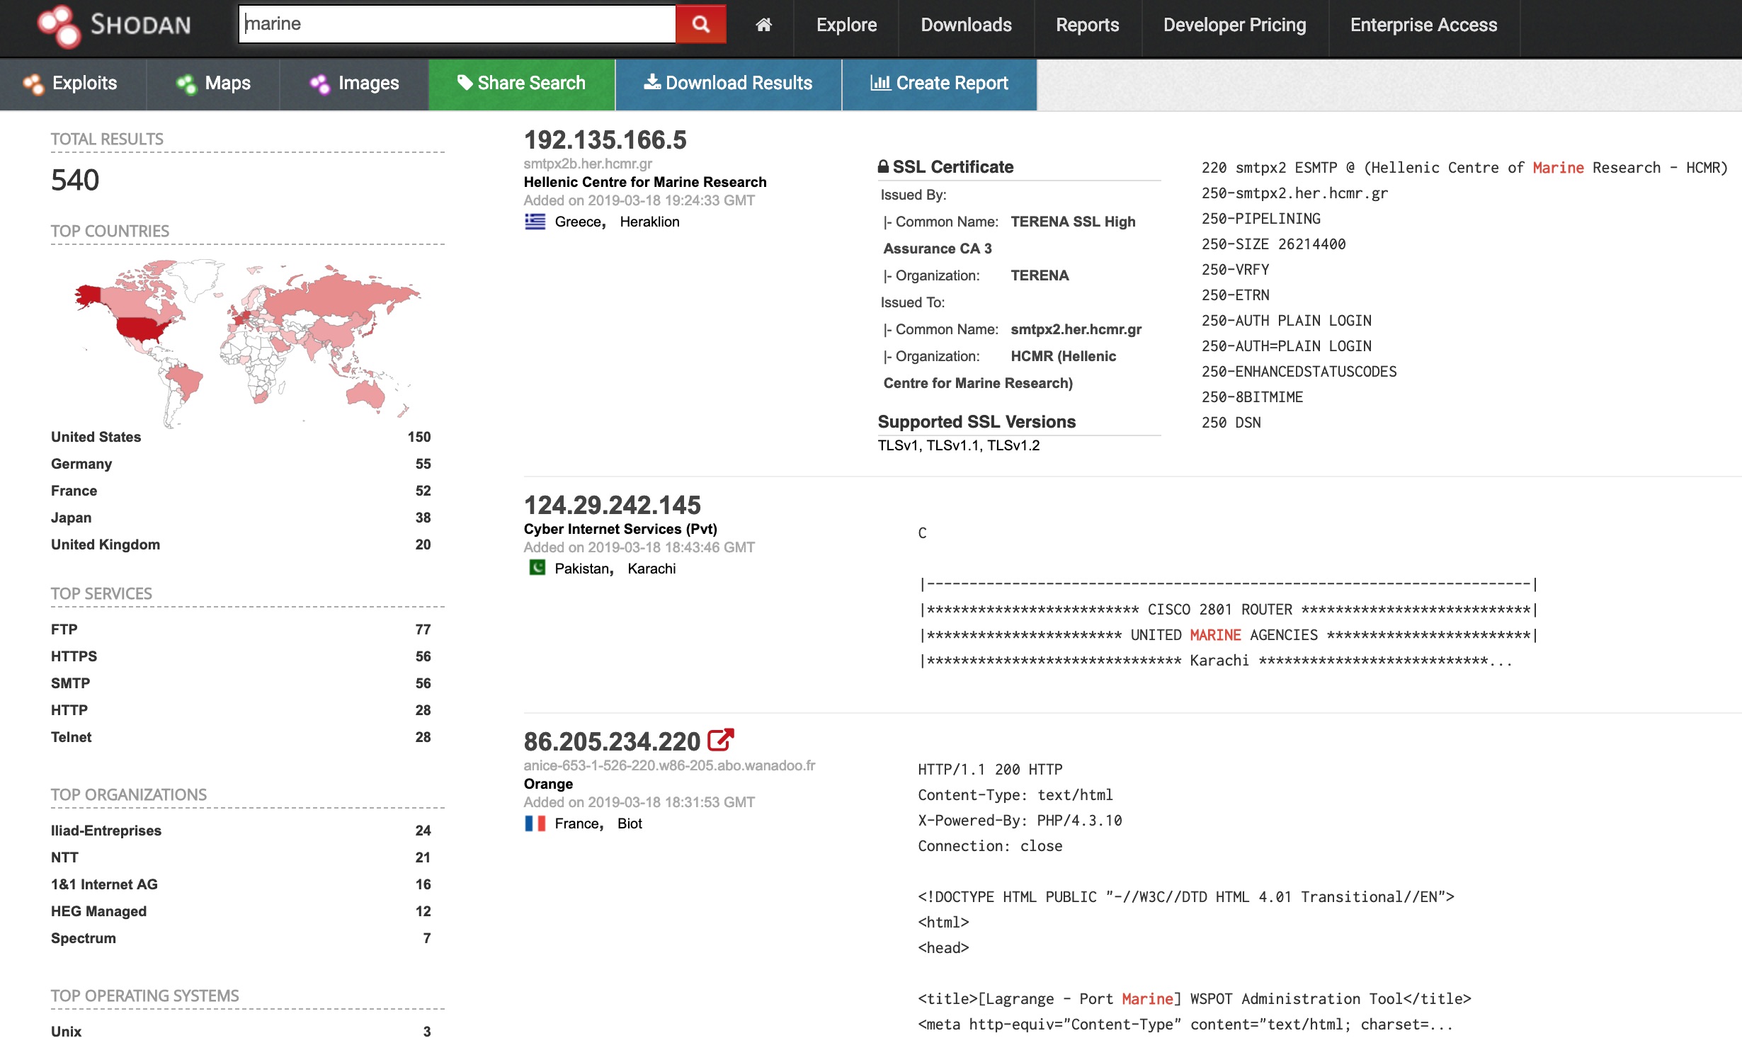This screenshot has height=1038, width=1742.
Task: Open the Explore menu item
Action: (x=846, y=25)
